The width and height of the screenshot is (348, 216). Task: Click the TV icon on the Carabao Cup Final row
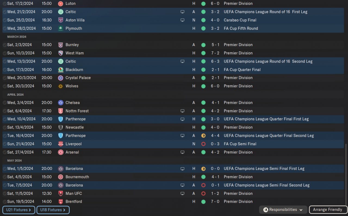pos(182,20)
